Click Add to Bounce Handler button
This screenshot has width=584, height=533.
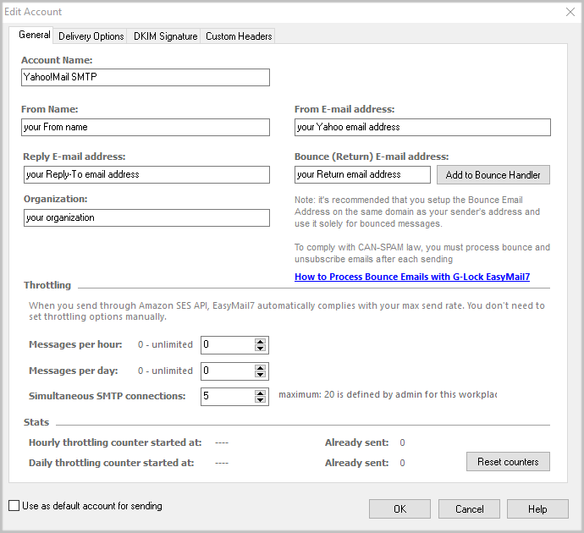click(493, 174)
